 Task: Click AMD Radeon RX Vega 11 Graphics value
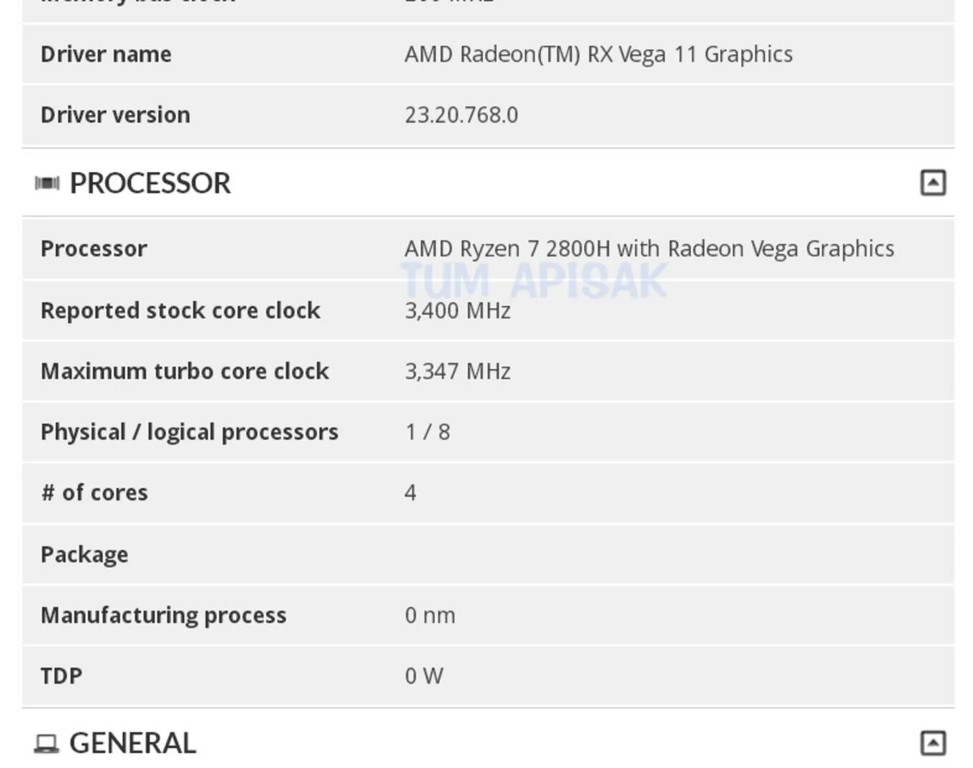click(x=598, y=54)
